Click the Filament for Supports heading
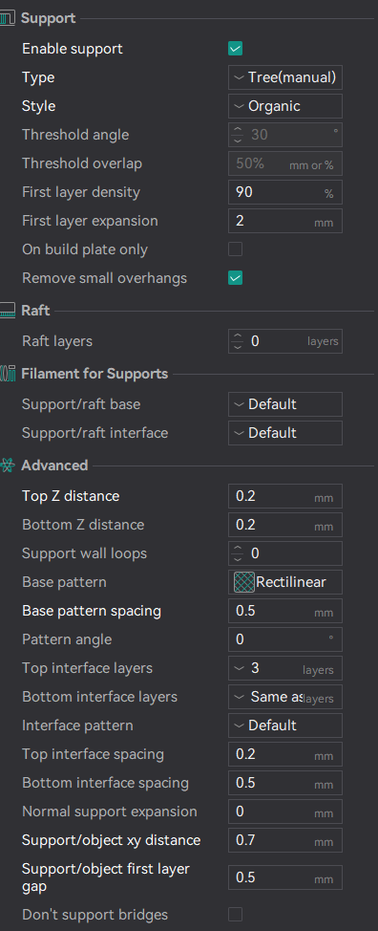 tap(94, 374)
